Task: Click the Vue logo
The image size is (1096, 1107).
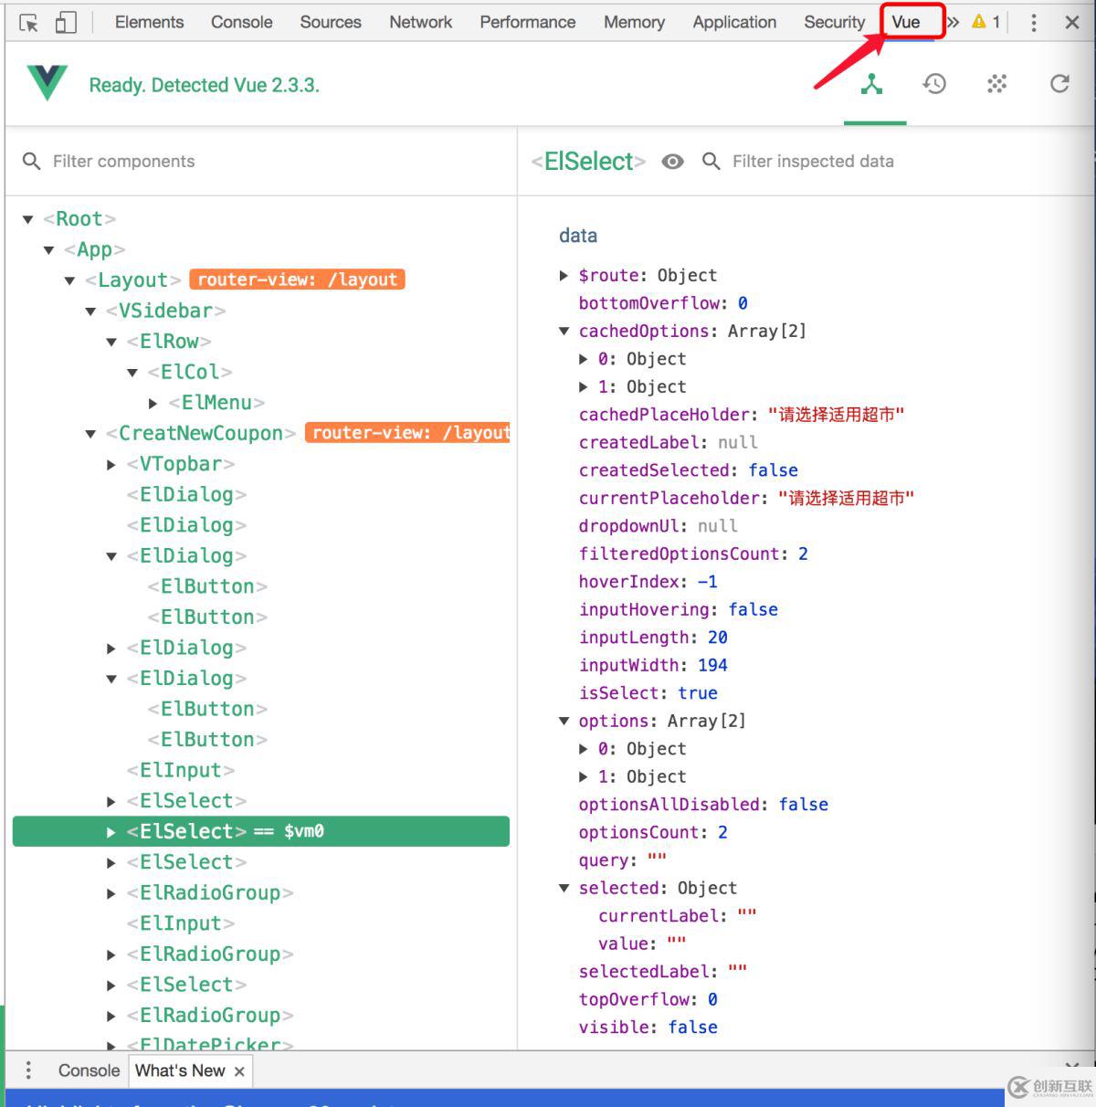Action: tap(47, 83)
